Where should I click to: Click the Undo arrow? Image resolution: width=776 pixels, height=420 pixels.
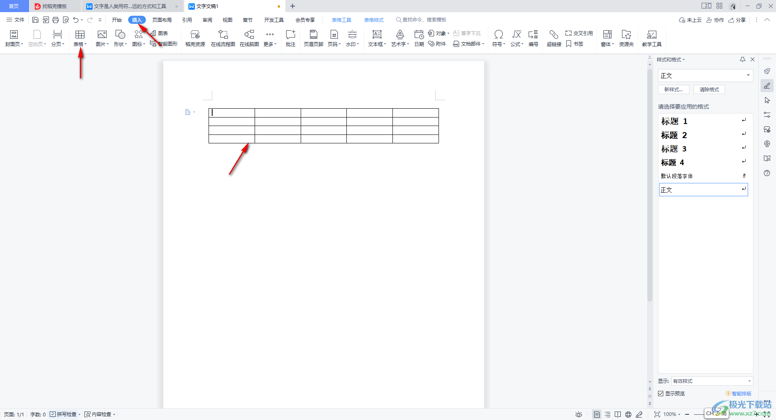click(x=76, y=20)
